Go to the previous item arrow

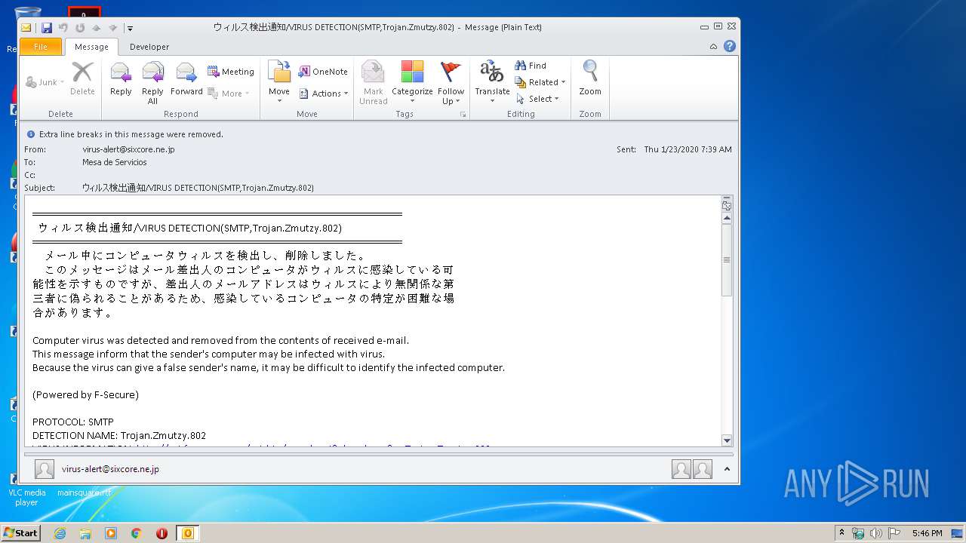point(96,28)
